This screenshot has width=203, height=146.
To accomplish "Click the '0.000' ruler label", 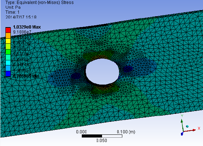I will [x=81, y=132].
